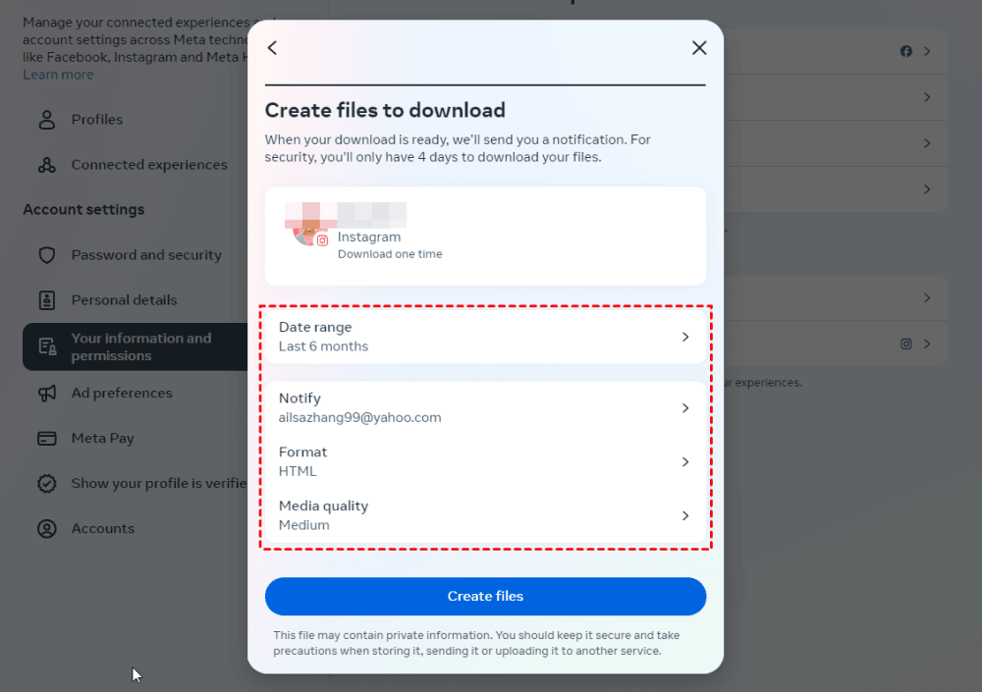The height and width of the screenshot is (692, 982).
Task: Click the Personal details ID icon
Action: pos(46,300)
